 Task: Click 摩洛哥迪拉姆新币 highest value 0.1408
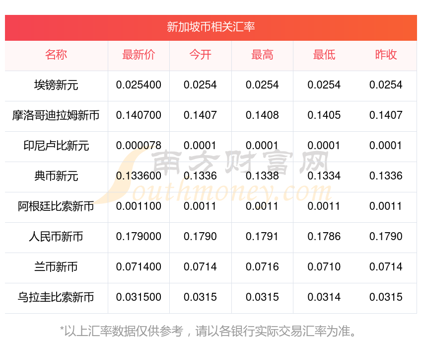[262, 115]
